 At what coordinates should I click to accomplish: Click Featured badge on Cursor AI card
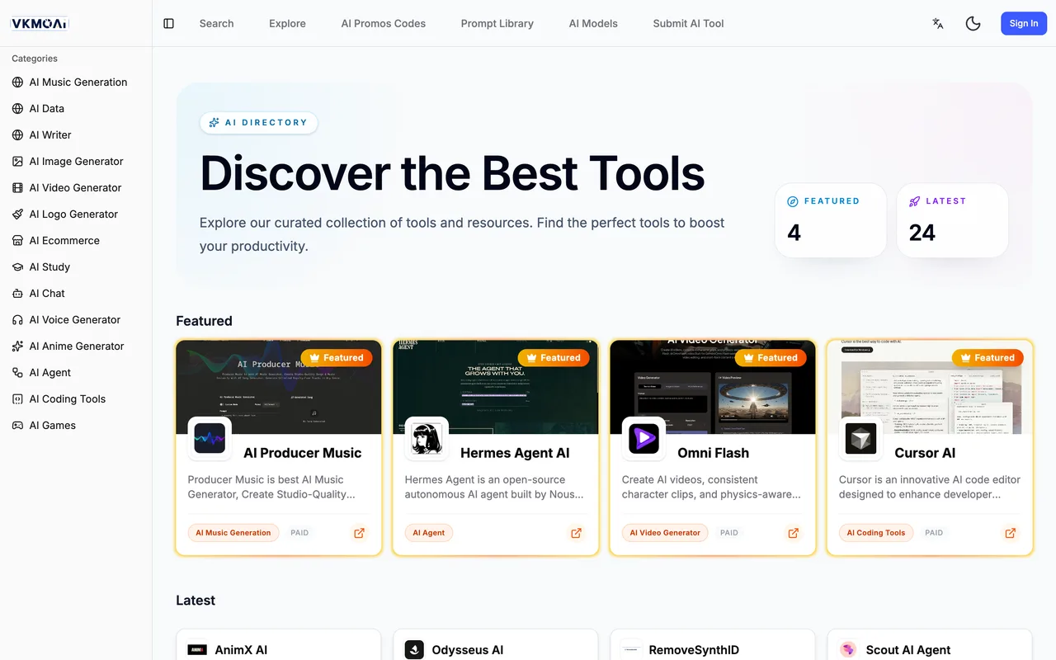click(988, 358)
